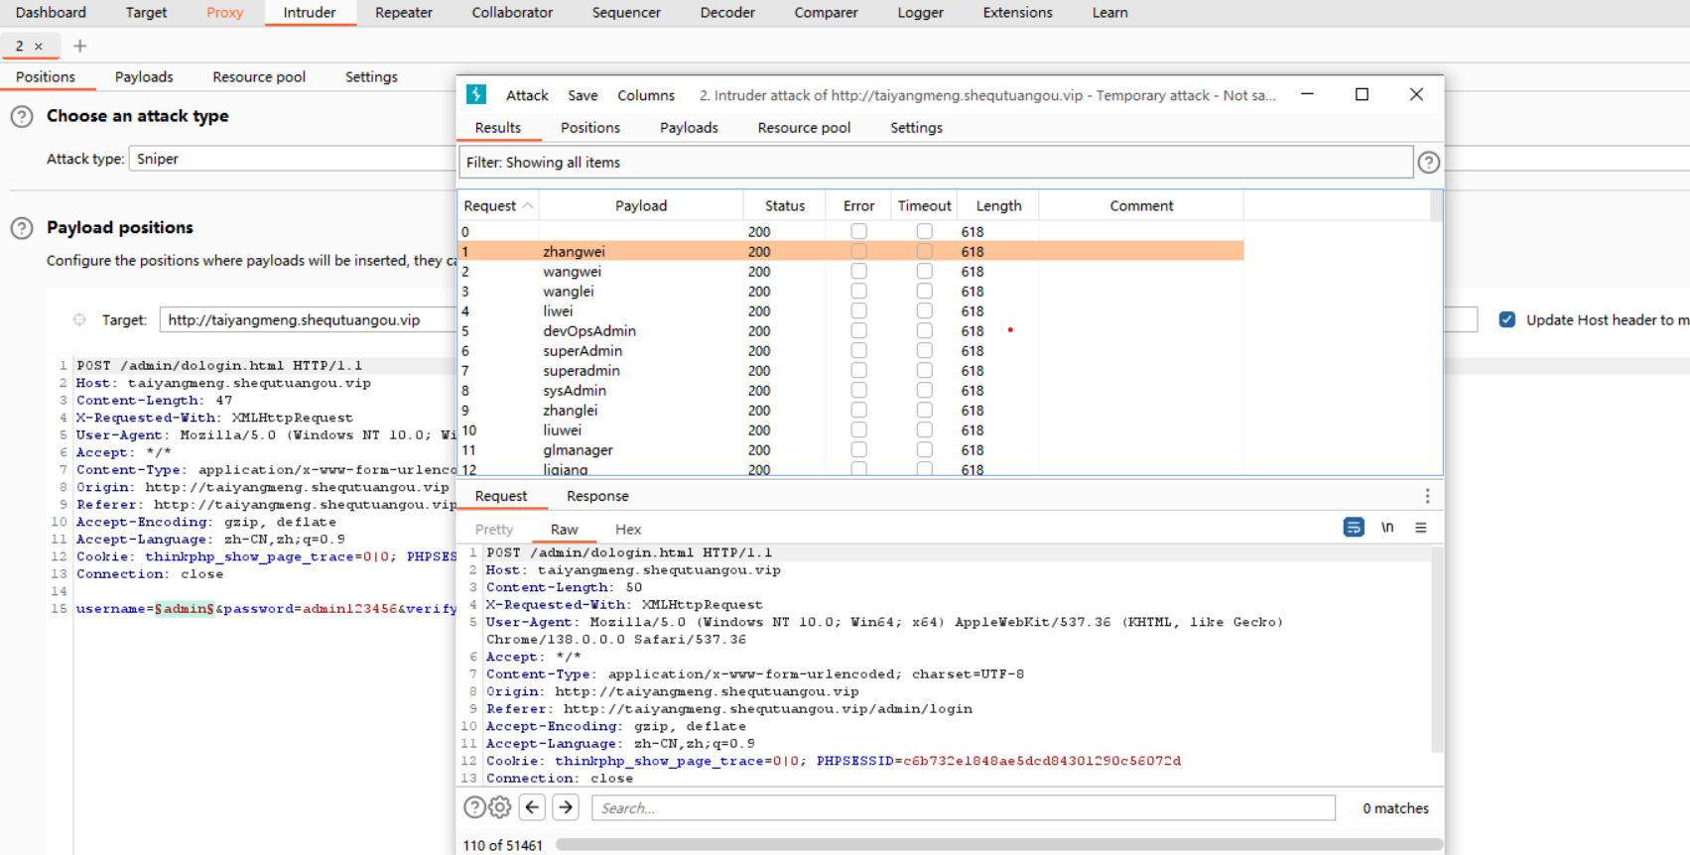Image resolution: width=1690 pixels, height=855 pixels.
Task: Open the Response tab in attack window
Action: pyautogui.click(x=597, y=496)
